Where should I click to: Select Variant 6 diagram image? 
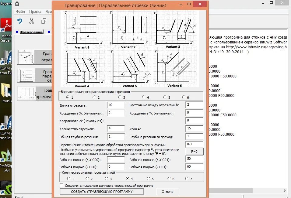point(174,69)
